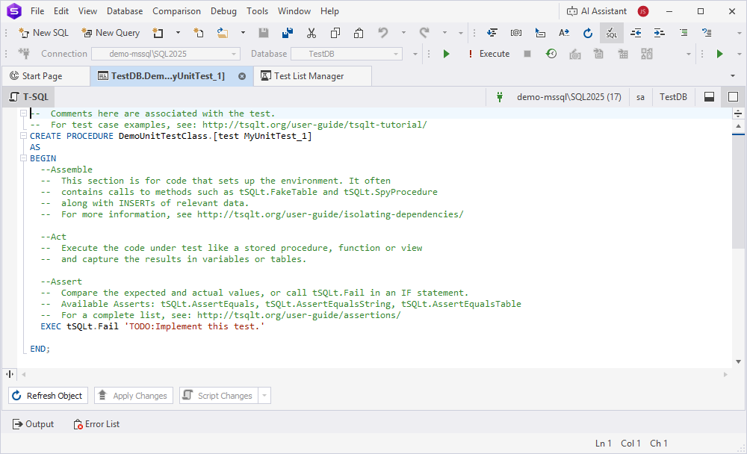Click the grayed edit parameters icon
Viewport: 747px width, 454px height.
(x=575, y=54)
